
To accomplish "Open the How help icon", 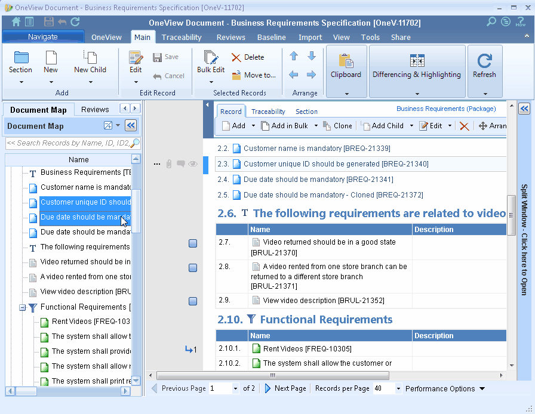I will click(521, 22).
